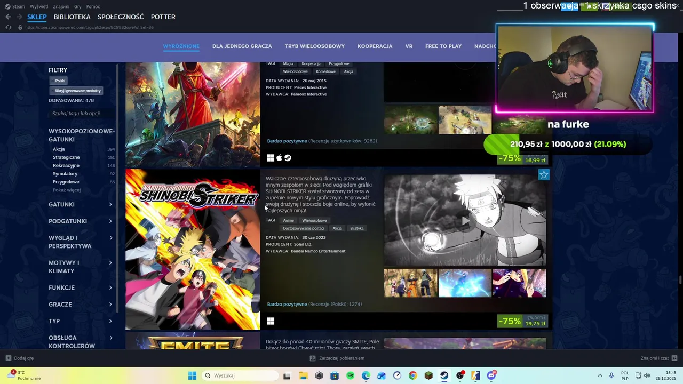Viewport: 683px width, 384px height.
Task: Open the Znajomi menu
Action: [61, 6]
